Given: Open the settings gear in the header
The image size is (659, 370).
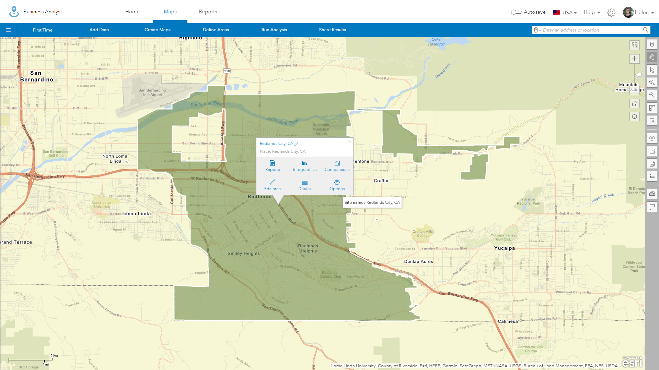Looking at the screenshot, I should 611,13.
